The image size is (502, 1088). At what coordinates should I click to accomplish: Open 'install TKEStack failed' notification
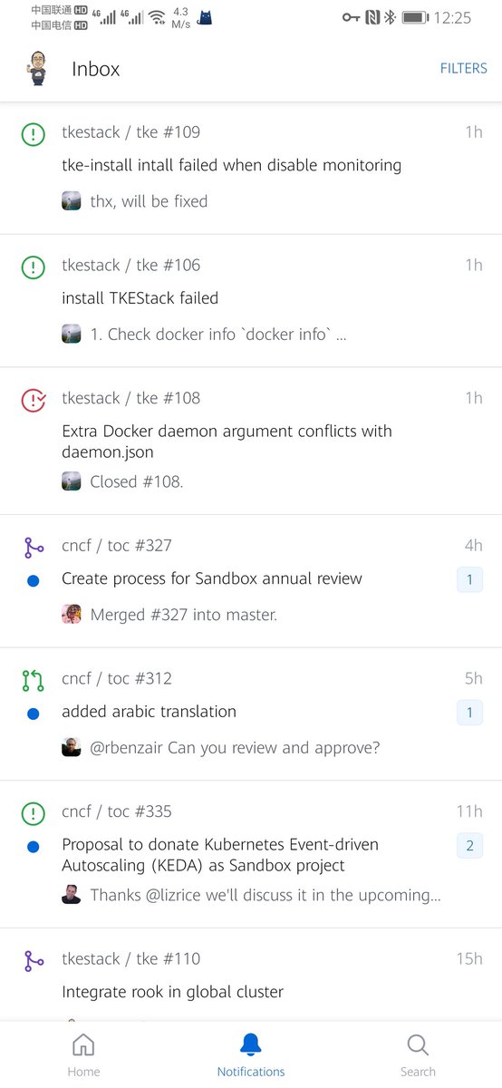251,300
